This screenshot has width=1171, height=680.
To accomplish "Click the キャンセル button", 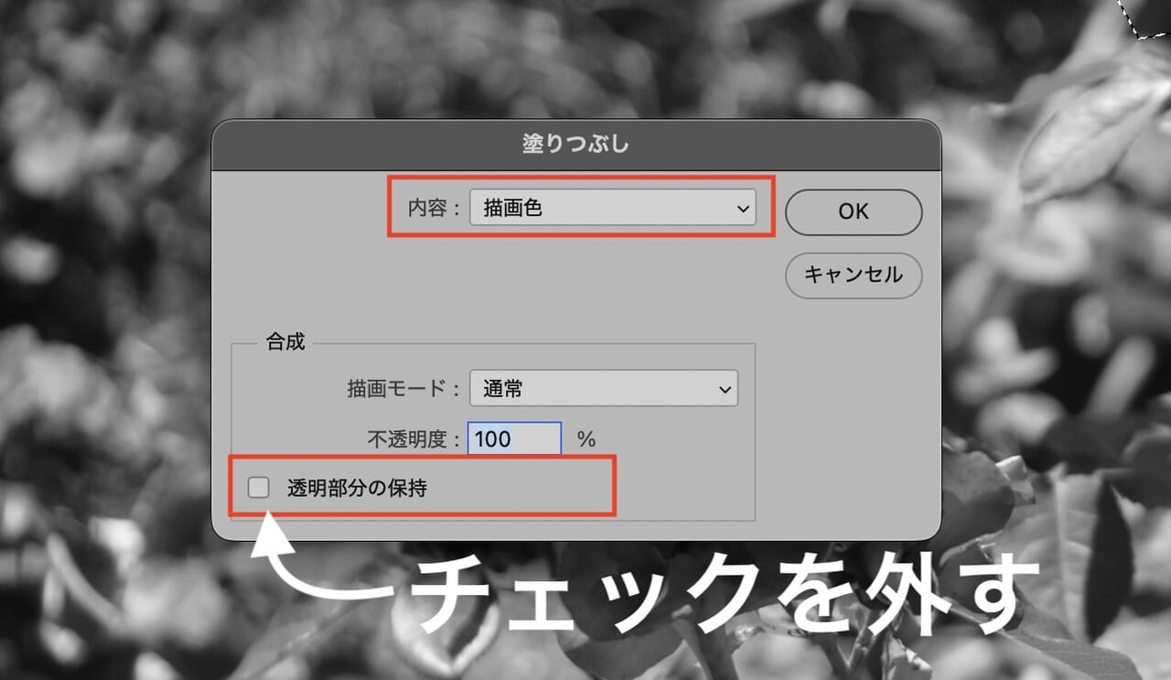I will pyautogui.click(x=854, y=275).
